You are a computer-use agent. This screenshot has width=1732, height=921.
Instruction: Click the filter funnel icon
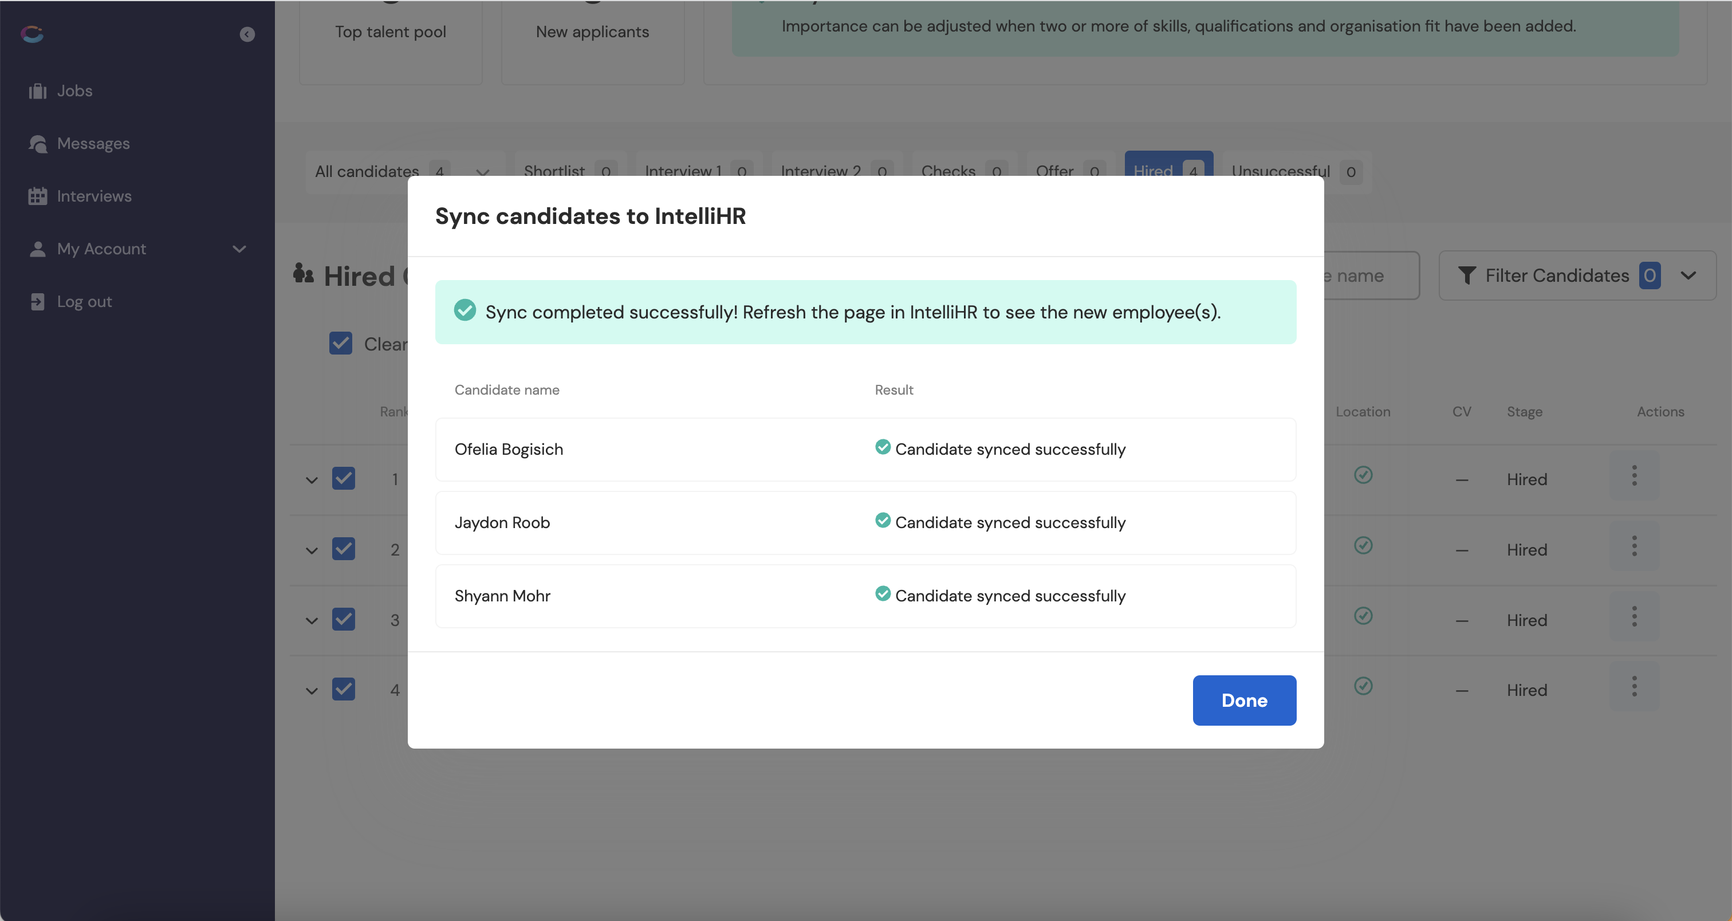point(1466,275)
